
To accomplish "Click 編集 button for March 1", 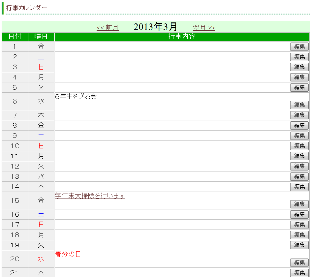I will click(299, 46).
